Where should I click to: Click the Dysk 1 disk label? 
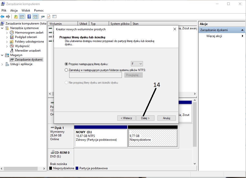coord(59,128)
